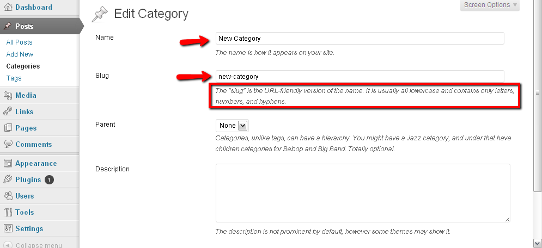The image size is (542, 248).
Task: Click the Posts pushpin icon in sidebar
Action: (8, 26)
